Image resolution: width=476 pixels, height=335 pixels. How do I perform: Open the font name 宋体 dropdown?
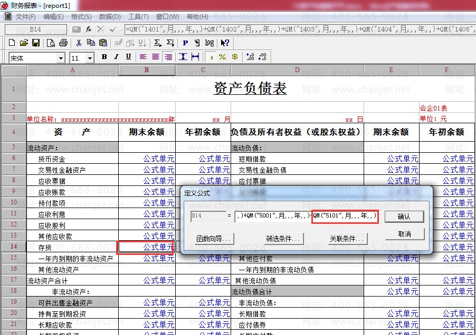point(61,58)
